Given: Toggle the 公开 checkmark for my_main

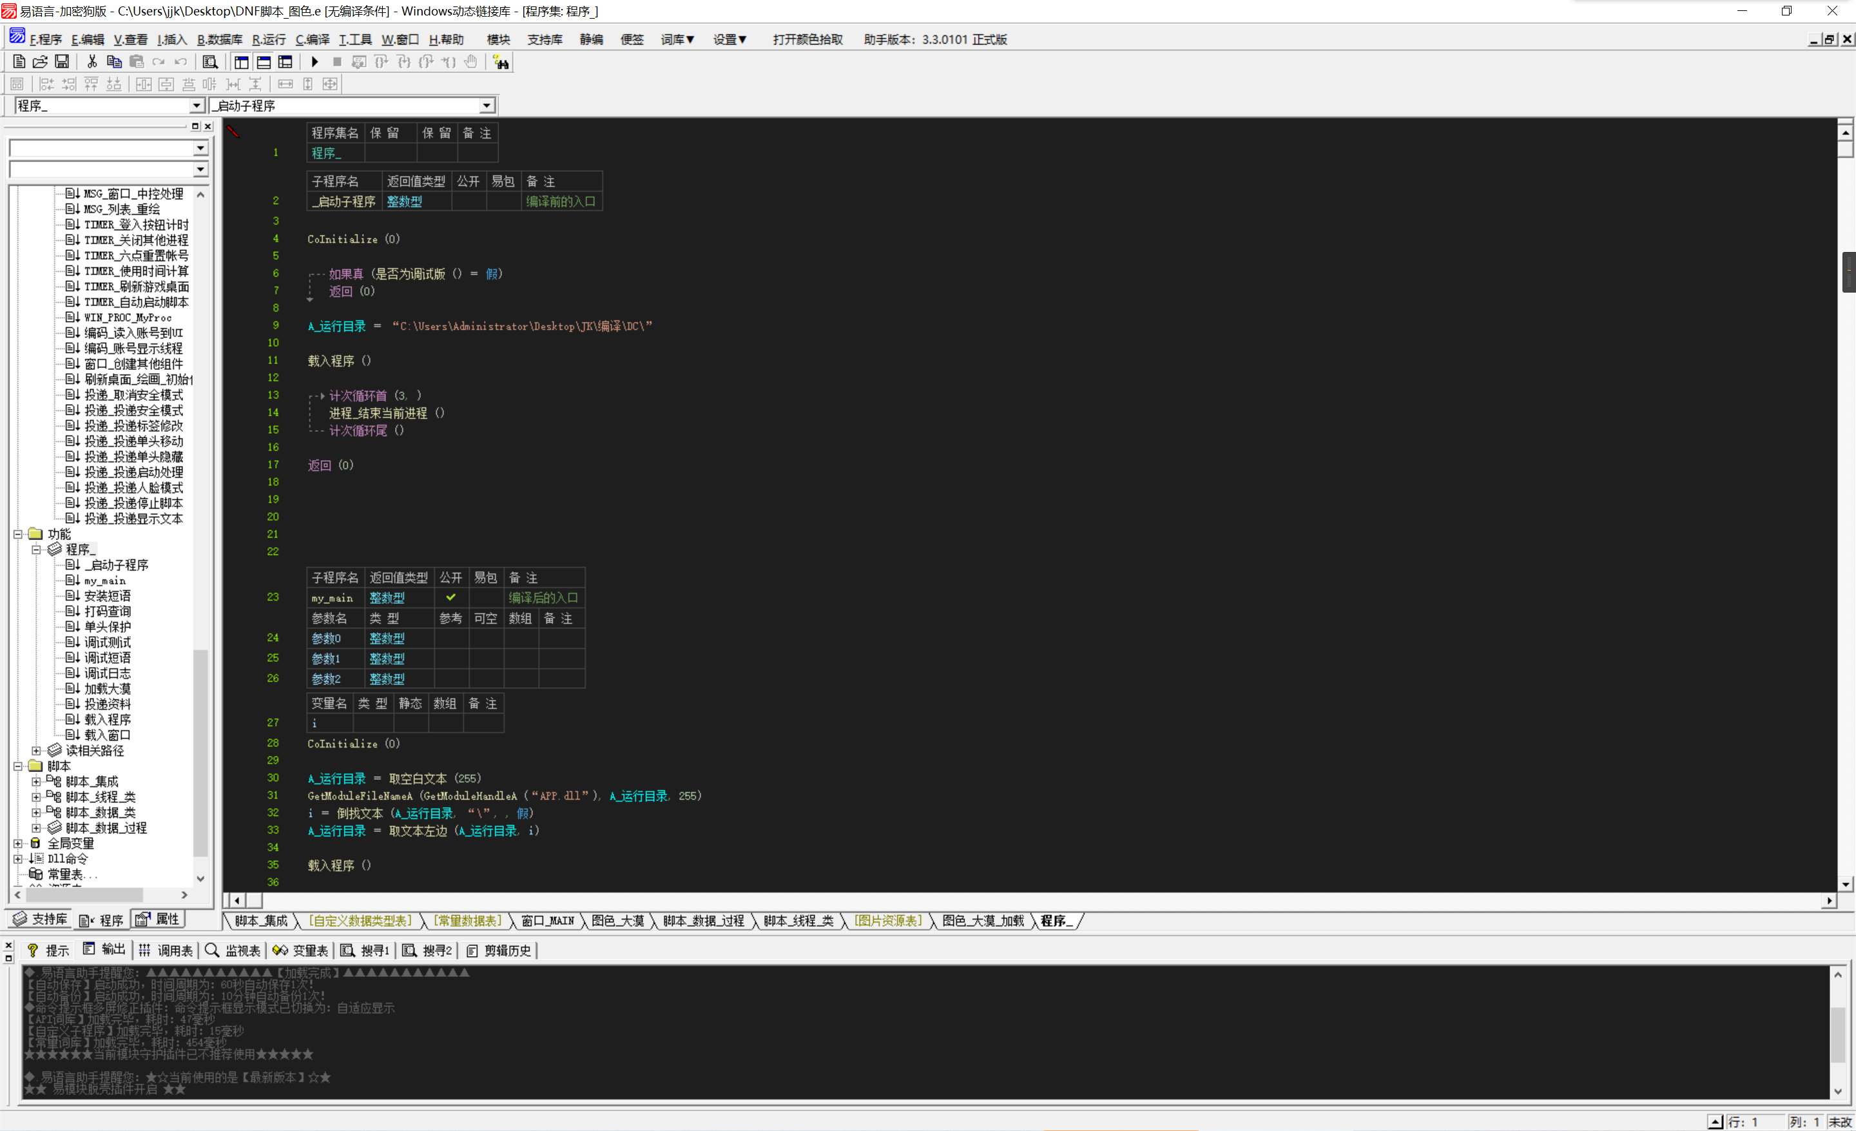Looking at the screenshot, I should click(x=451, y=597).
